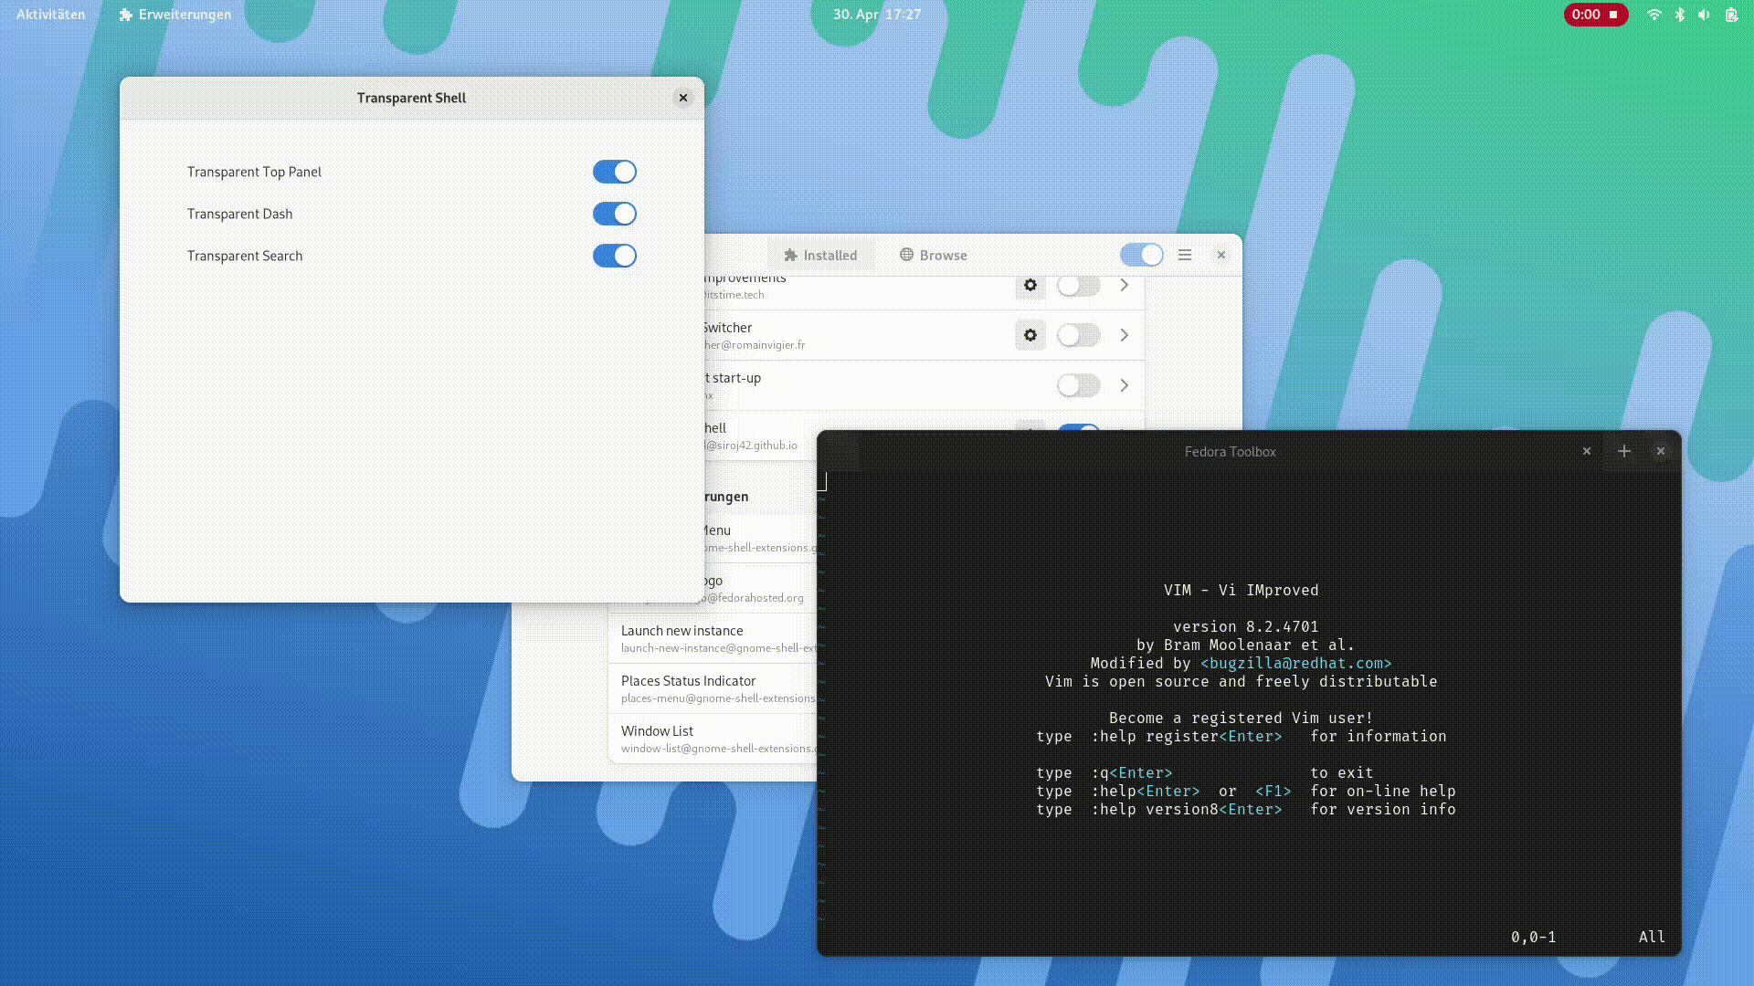This screenshot has height=986, width=1754.
Task: Toggle global extensions switch in header
Action: 1141,255
